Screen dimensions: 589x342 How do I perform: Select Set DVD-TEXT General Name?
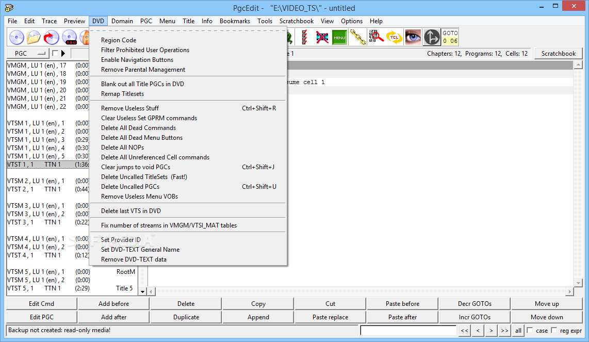click(x=188, y=250)
